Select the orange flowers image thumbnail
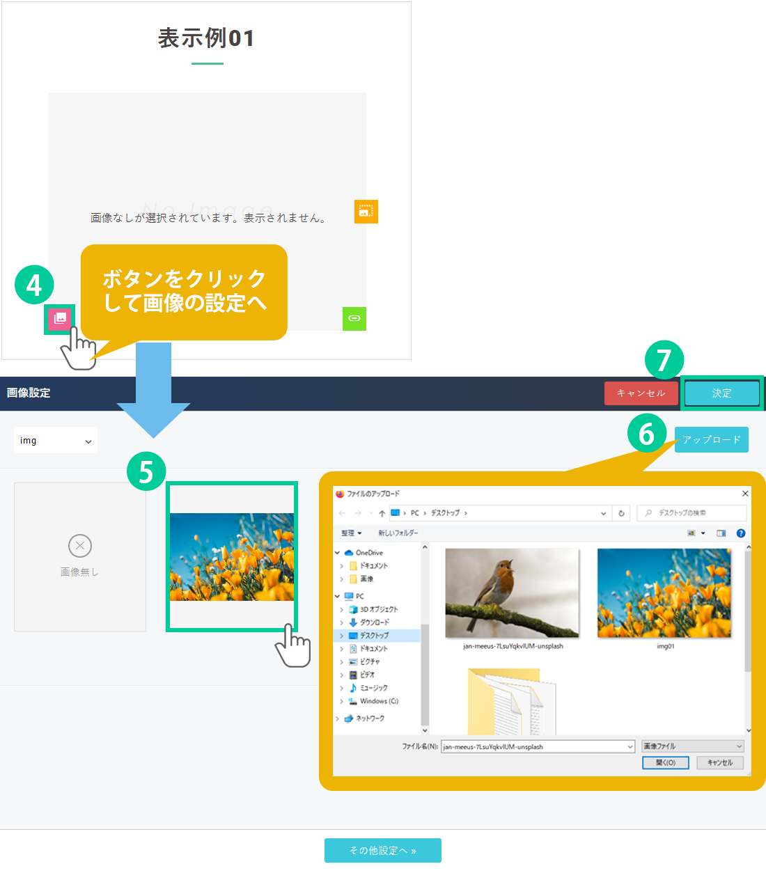766x871 pixels. pos(232,557)
